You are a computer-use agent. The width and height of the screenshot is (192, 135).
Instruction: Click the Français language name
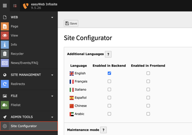[x=81, y=81]
